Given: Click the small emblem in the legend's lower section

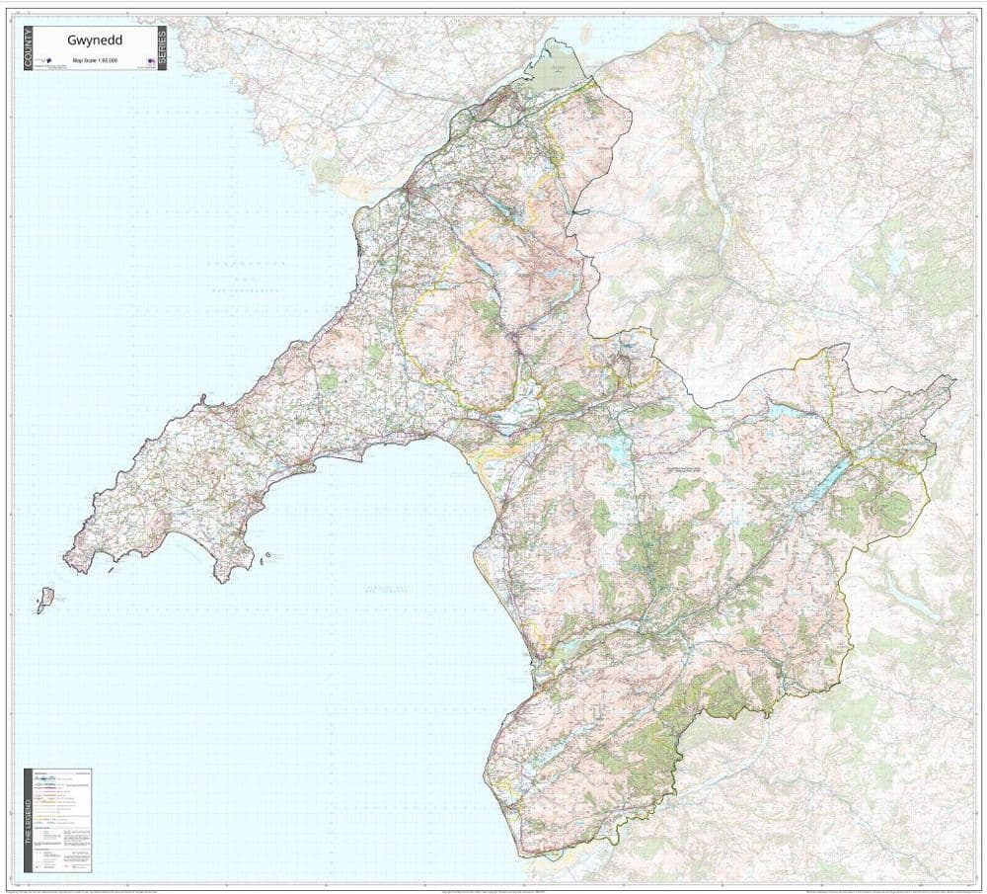Looking at the screenshot, I should tap(37, 865).
